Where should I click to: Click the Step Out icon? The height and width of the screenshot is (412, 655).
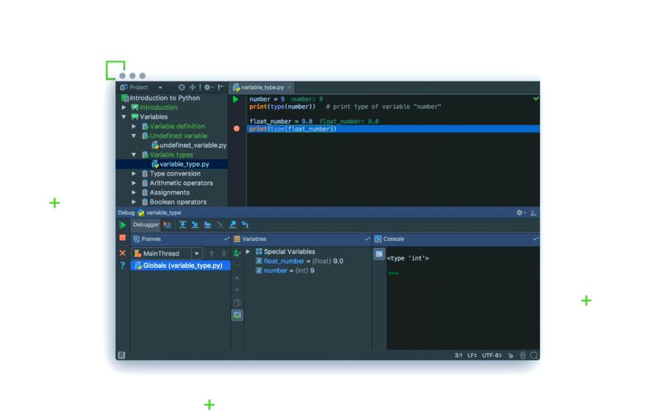click(x=234, y=224)
